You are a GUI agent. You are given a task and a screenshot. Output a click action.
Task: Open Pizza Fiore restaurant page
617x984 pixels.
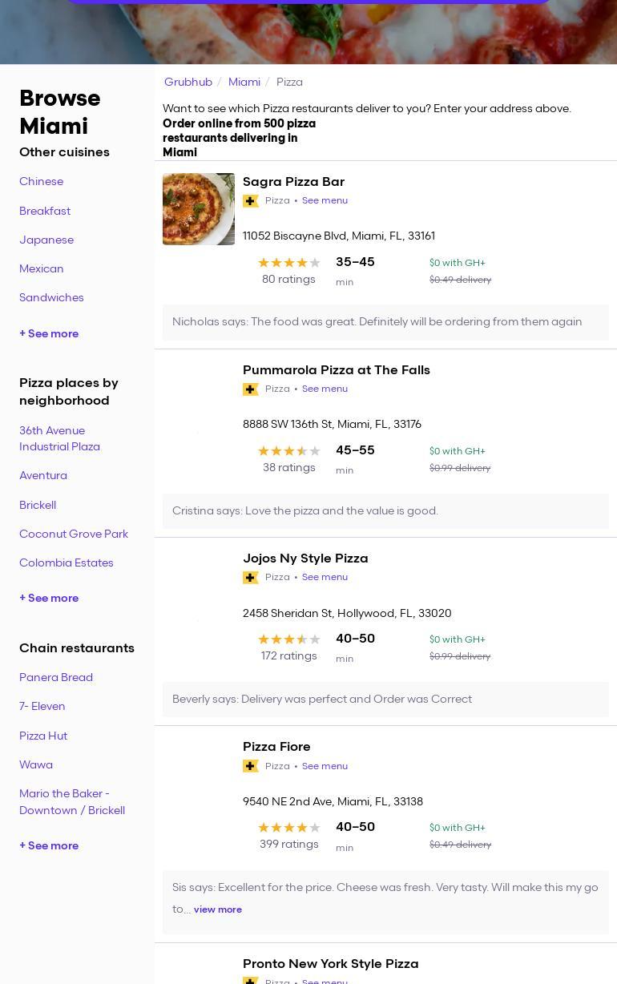(276, 746)
